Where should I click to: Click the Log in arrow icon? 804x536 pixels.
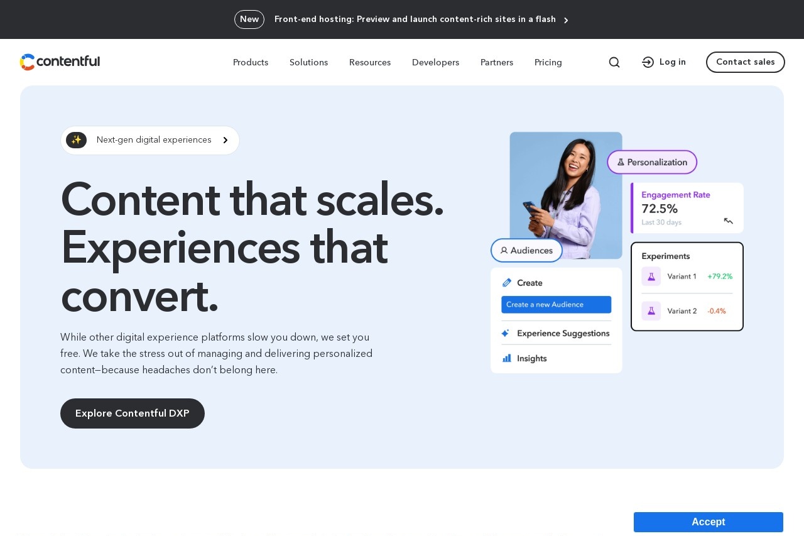[x=648, y=62]
